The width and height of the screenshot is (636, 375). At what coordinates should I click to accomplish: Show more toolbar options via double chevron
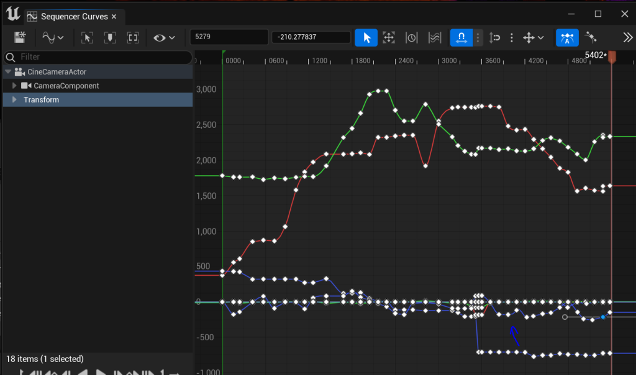tap(627, 37)
